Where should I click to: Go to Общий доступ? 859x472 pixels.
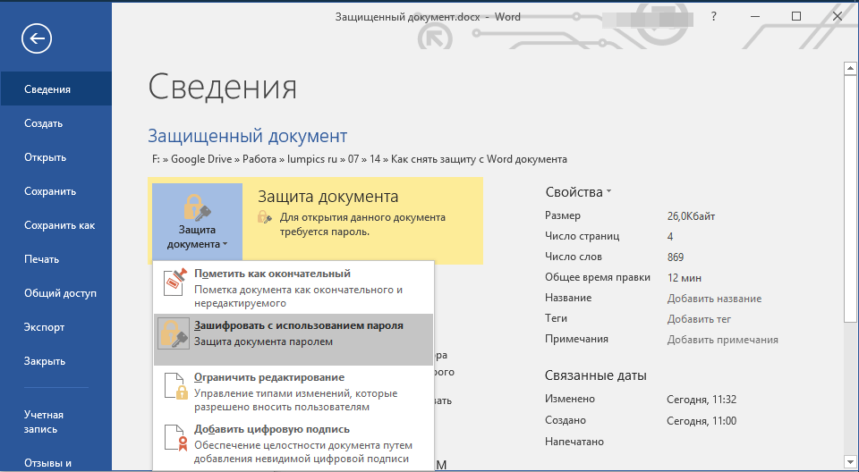coord(55,293)
